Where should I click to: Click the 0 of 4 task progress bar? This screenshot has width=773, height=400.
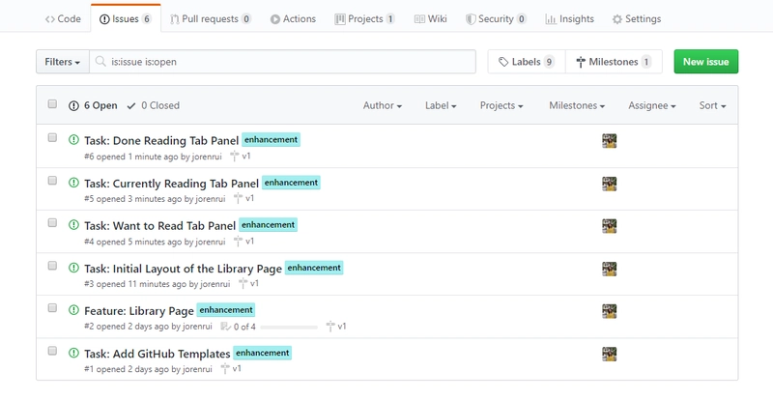pos(290,327)
